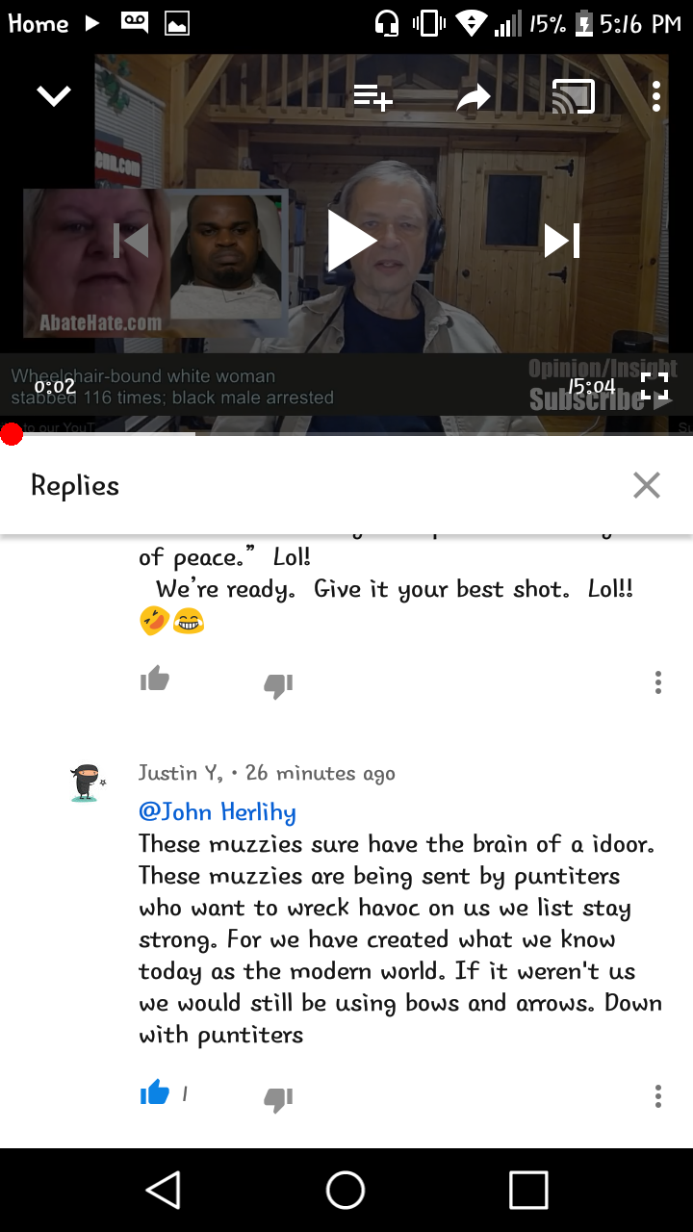Click the red progress bar scrubber
693x1232 pixels.
point(12,435)
